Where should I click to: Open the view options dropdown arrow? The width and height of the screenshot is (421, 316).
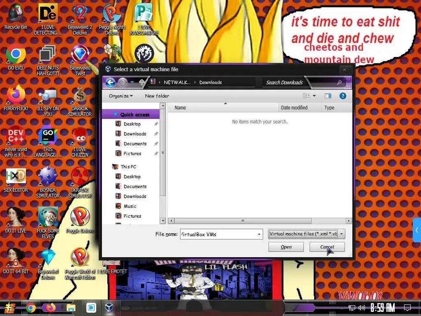314,95
